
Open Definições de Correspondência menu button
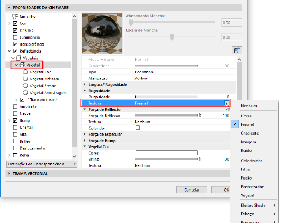tap(41, 164)
